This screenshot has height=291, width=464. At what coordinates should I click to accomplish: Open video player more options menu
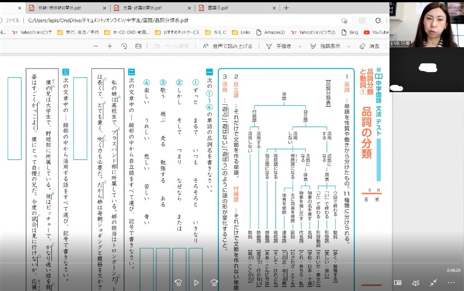tap(452, 282)
